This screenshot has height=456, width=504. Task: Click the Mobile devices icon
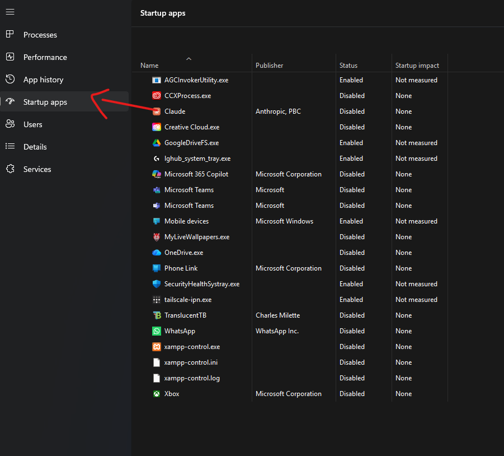tap(157, 221)
